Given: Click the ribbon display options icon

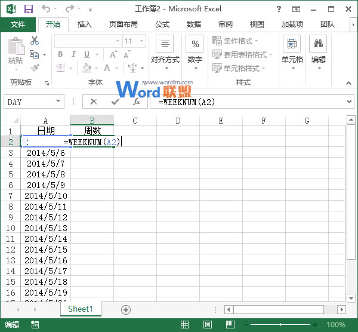Looking at the screenshot, I should point(296,9).
